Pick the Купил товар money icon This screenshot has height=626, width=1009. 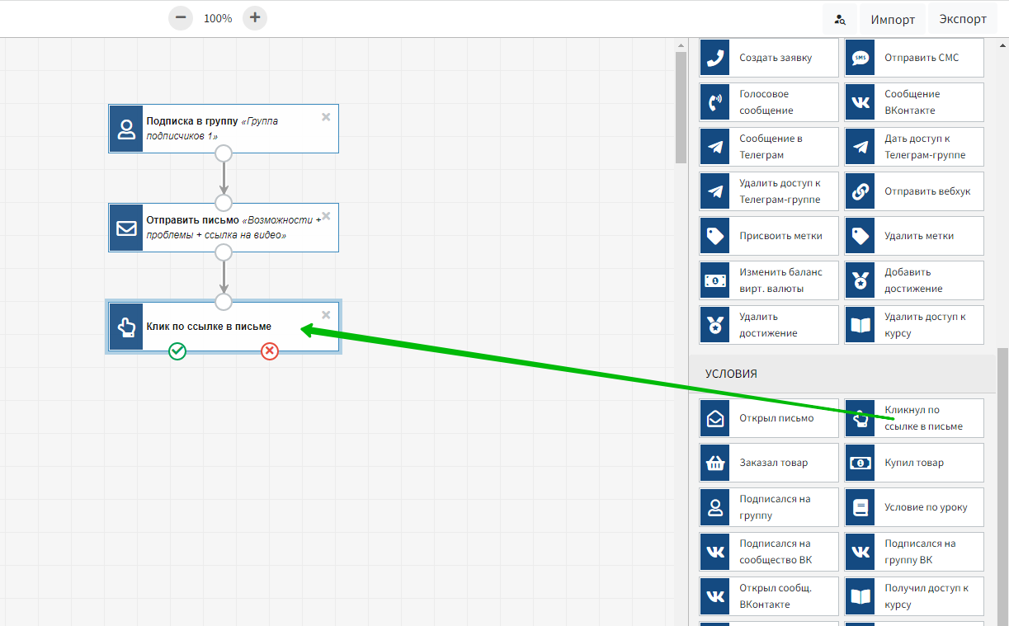860,463
